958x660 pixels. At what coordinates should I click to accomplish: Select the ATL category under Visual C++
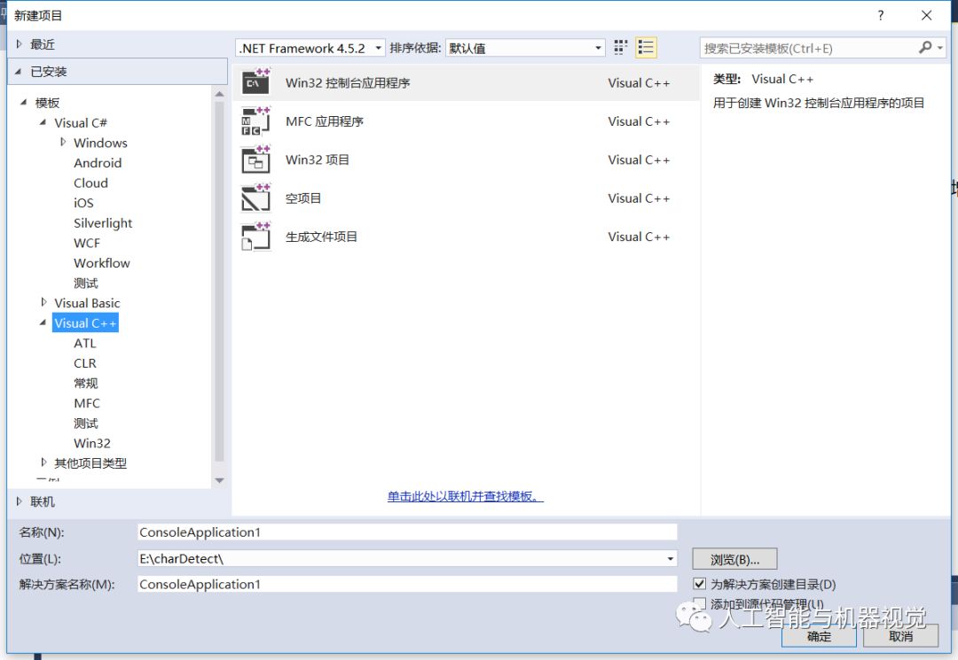pyautogui.click(x=85, y=343)
